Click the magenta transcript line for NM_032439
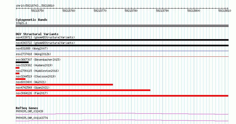 click(122, 114)
